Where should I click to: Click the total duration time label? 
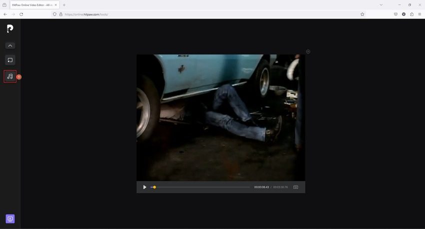[280, 187]
